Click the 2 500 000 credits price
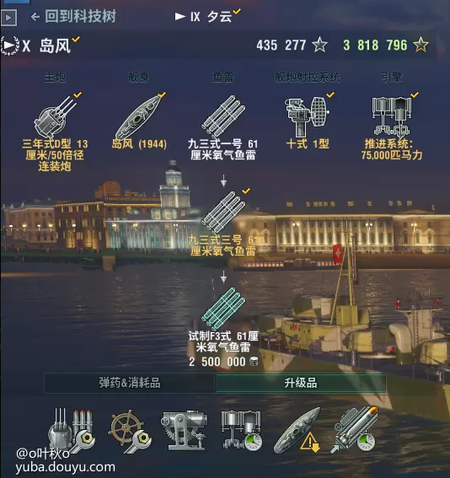450x478 pixels. coord(223,362)
